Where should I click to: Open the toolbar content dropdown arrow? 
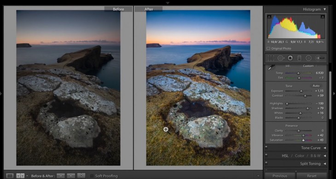point(258,176)
